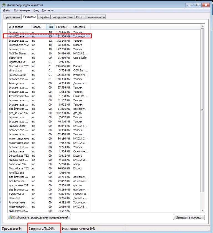Select the explorer.exe process row
The image size is (213, 233).
[x=49, y=194]
